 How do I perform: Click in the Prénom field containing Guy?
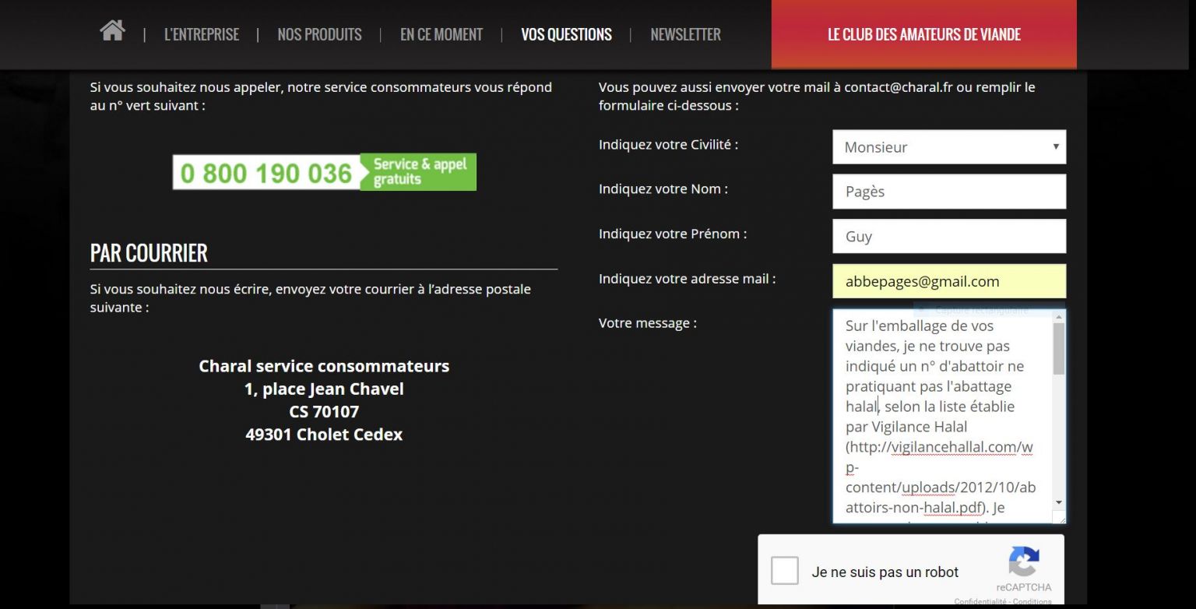[x=949, y=236]
